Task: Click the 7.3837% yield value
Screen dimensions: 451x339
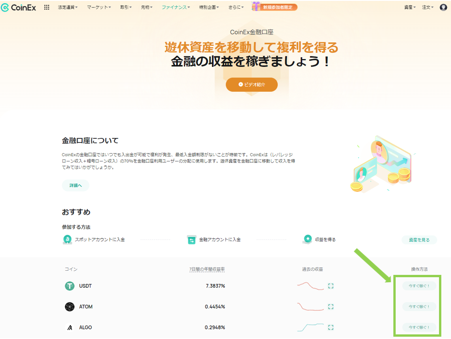Action: click(215, 286)
